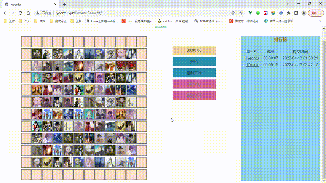Viewport: 326px width, 183px height.
Task: Click the 提交时间 column header
Action: click(300, 51)
